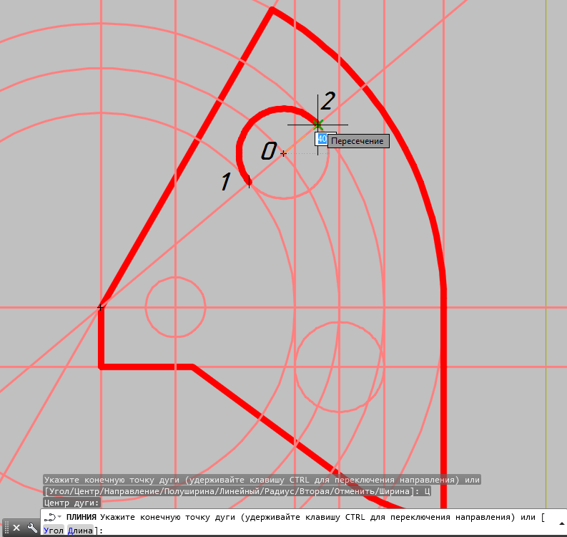Close the command line panel
Viewport: 567px width, 537px height.
click(x=16, y=528)
